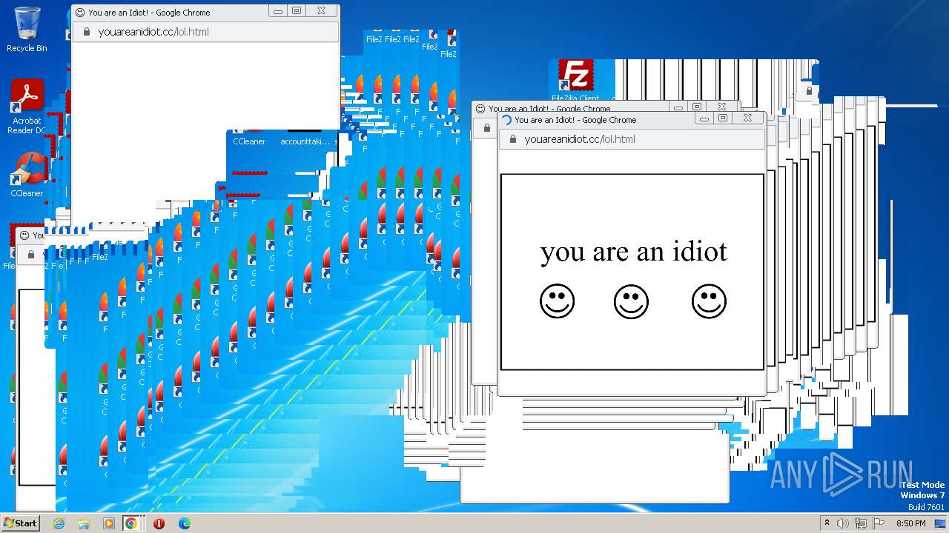Click the middle smiley face in popup
This screenshot has height=533, width=949.
(631, 302)
